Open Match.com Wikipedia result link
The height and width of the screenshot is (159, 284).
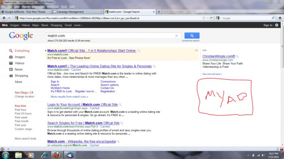point(82,142)
